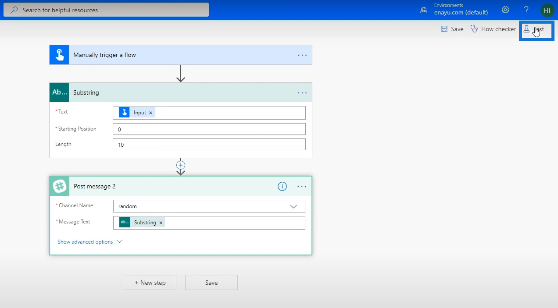558x308 pixels.
Task: Select the Substring step title
Action: (86, 92)
